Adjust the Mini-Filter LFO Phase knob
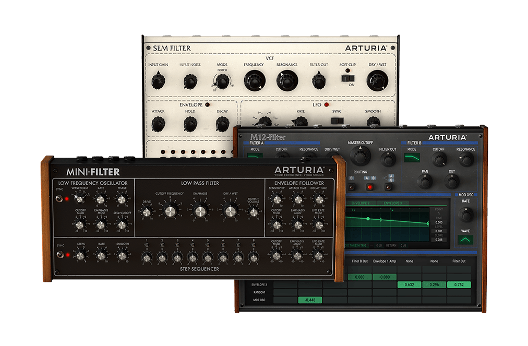This screenshot has width=528, height=346. (x=122, y=199)
